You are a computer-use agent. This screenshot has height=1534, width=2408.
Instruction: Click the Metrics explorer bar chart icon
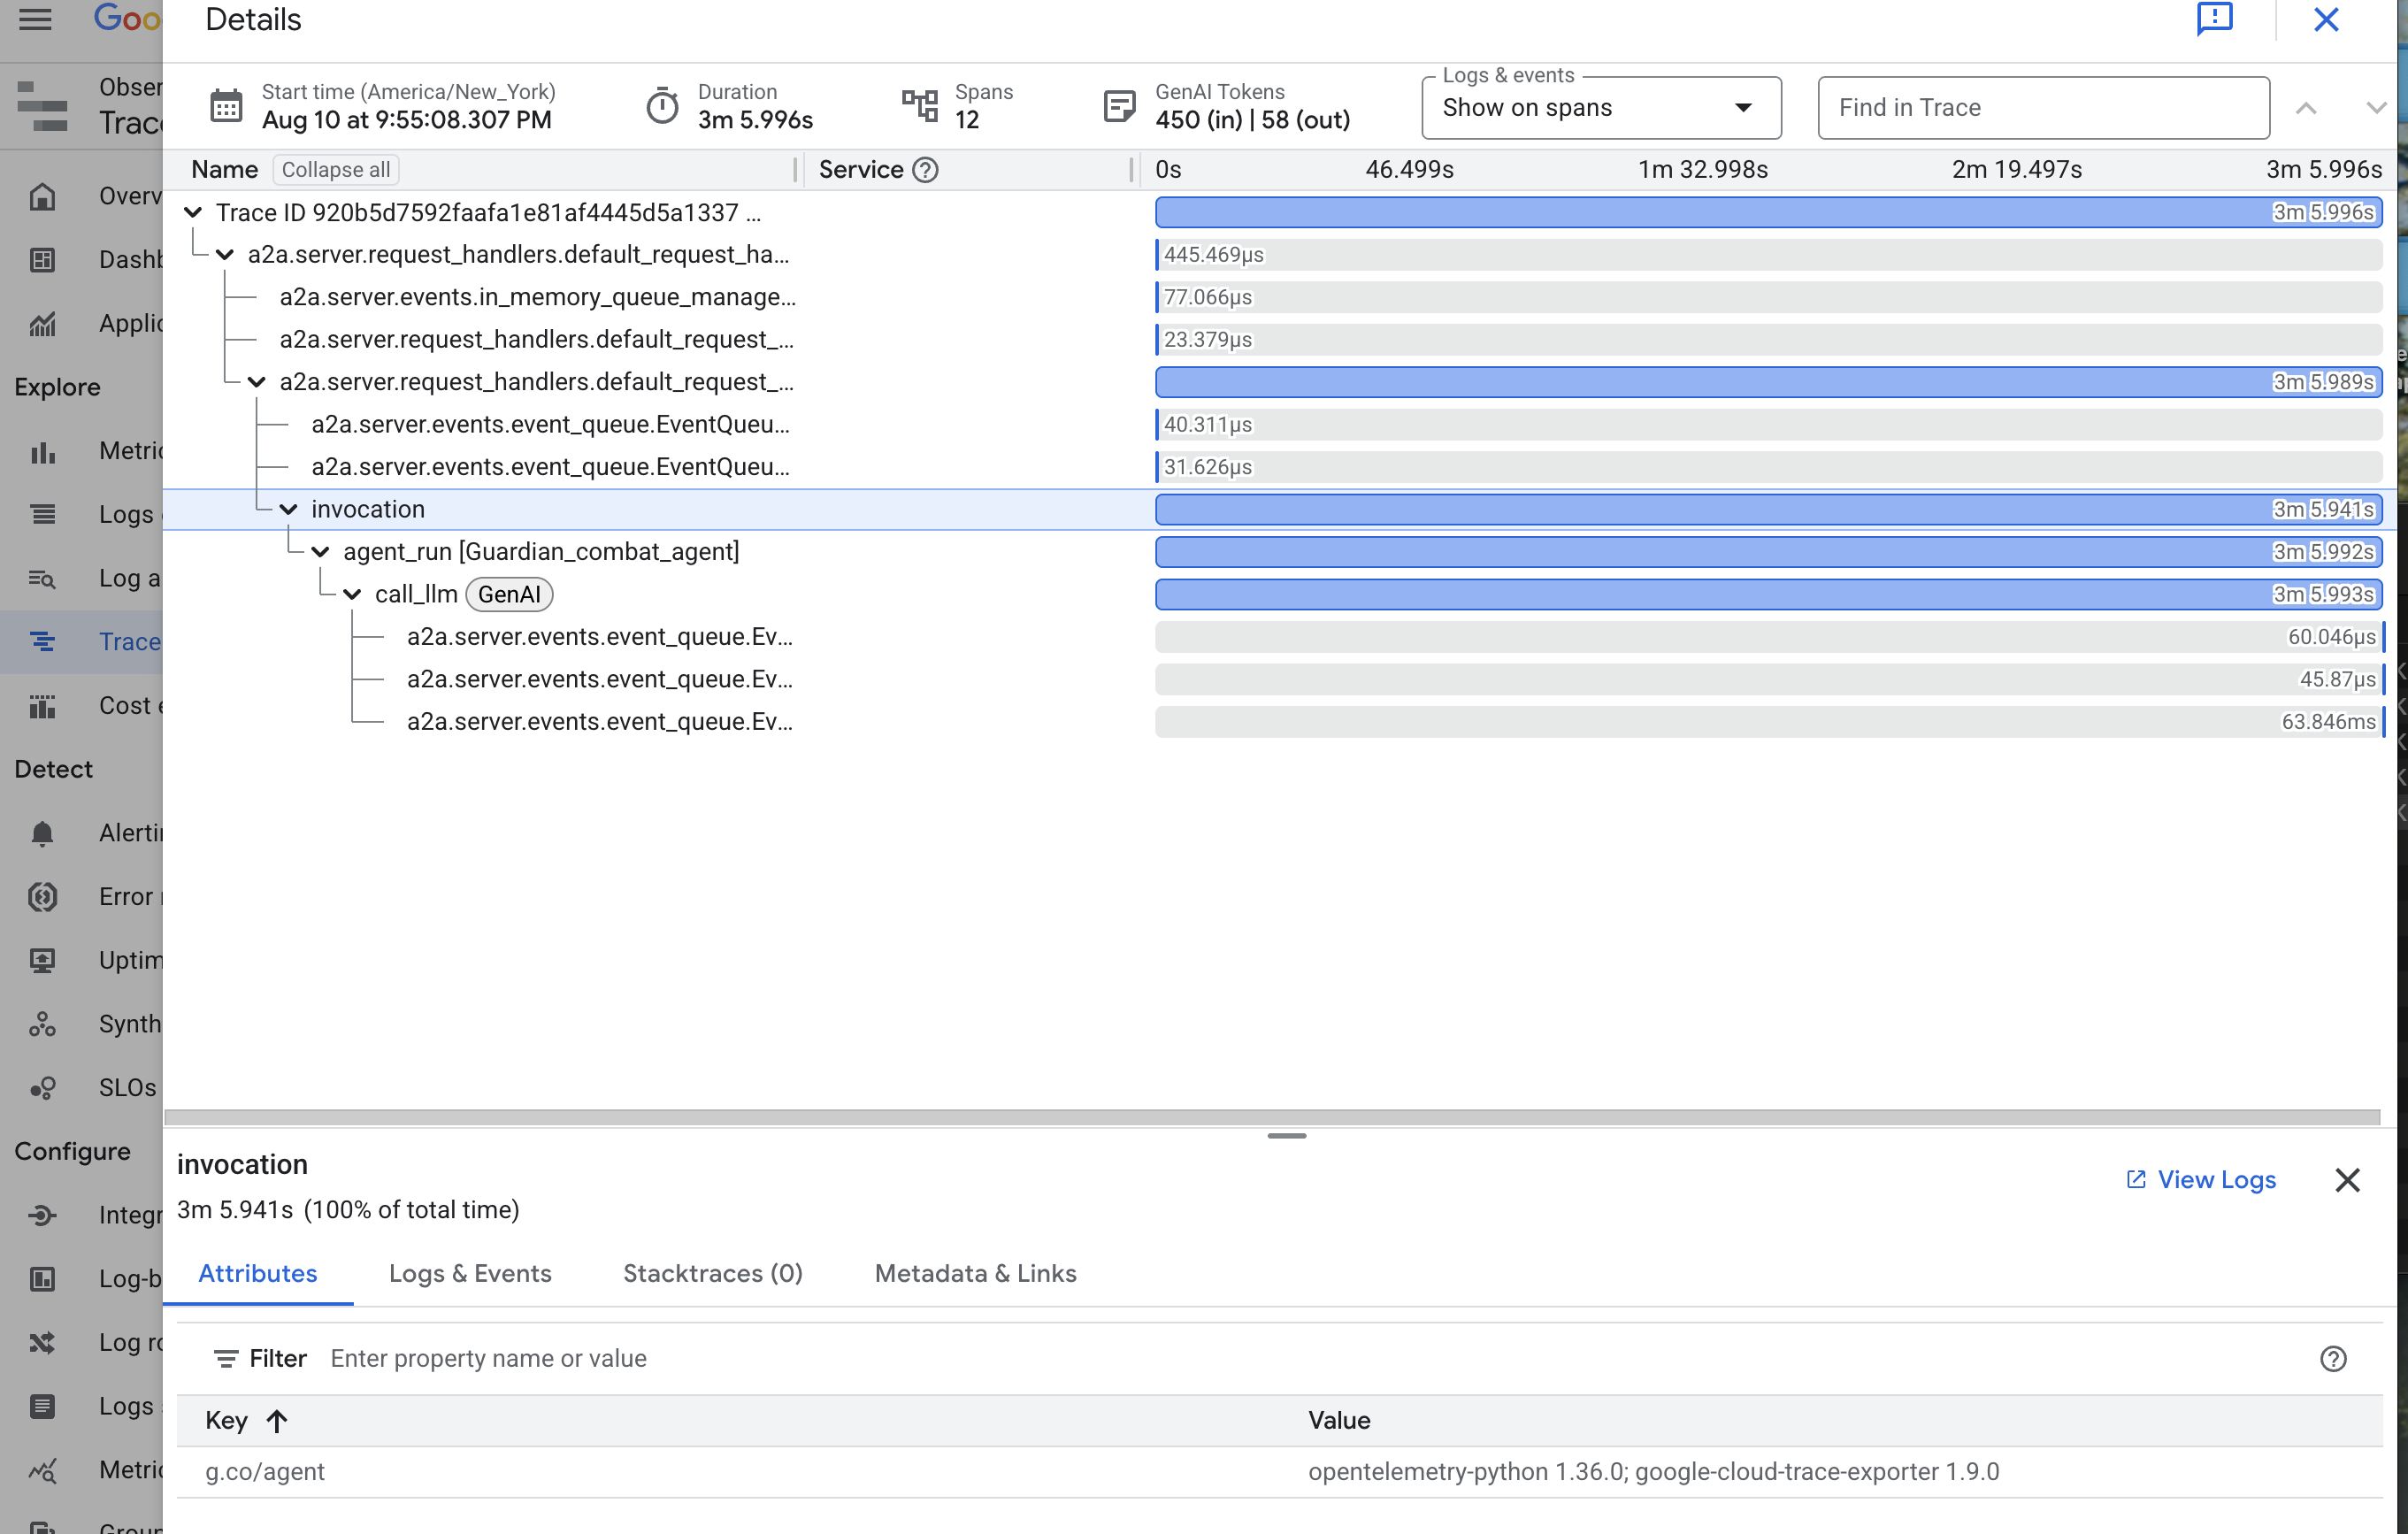click(42, 452)
